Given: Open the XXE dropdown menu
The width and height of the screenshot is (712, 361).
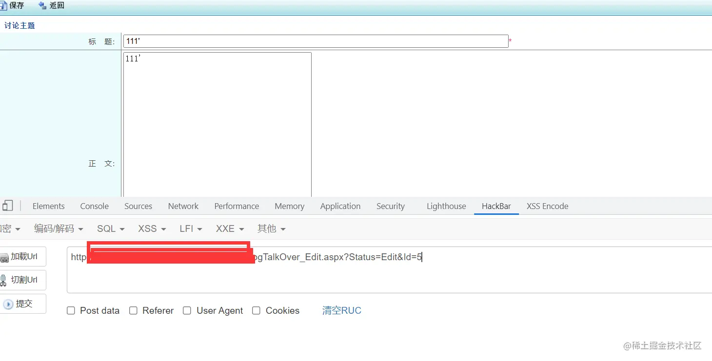Looking at the screenshot, I should (230, 228).
